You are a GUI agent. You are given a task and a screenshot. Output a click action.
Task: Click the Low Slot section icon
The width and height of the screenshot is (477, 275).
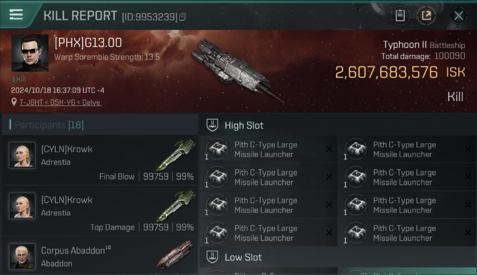point(213,257)
